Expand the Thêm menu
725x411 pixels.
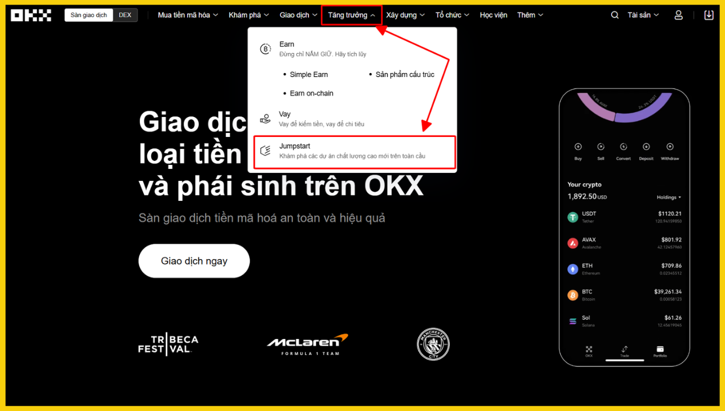coord(530,15)
